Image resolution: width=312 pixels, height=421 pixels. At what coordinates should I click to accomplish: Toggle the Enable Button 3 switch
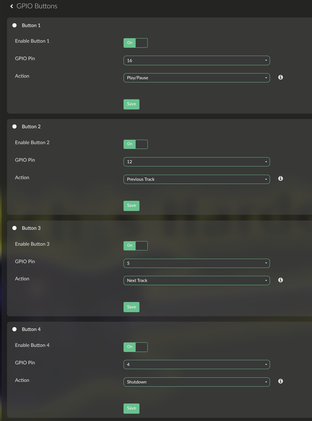[x=136, y=246]
